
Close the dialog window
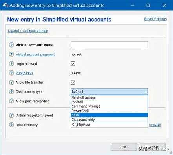164,6
